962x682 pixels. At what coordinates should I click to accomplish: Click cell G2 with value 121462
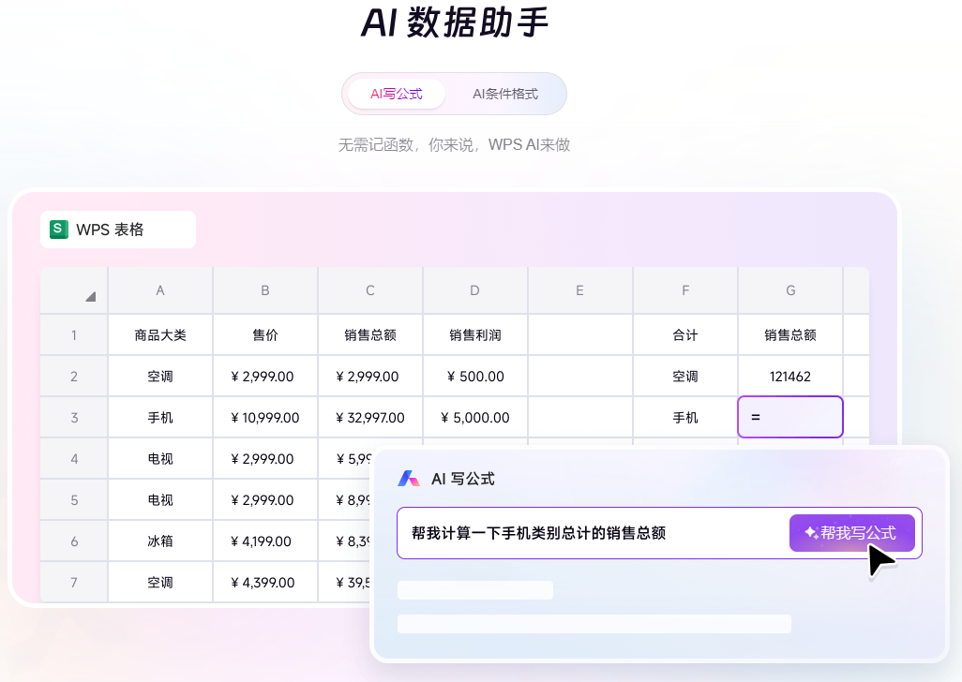click(790, 377)
